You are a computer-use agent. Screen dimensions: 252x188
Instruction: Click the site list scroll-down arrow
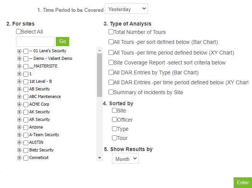pyautogui.click(x=99, y=157)
